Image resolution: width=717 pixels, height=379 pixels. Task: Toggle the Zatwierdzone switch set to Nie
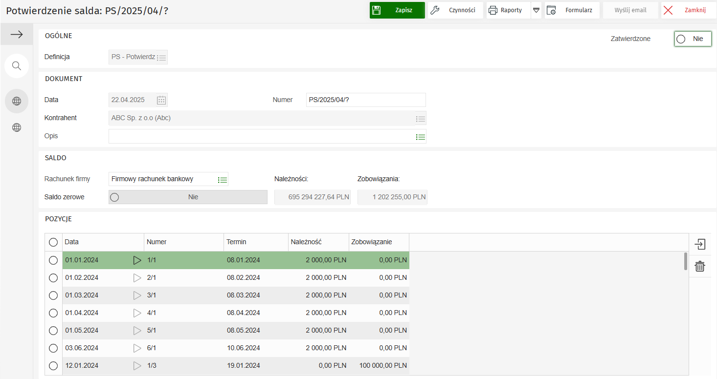[x=692, y=39]
